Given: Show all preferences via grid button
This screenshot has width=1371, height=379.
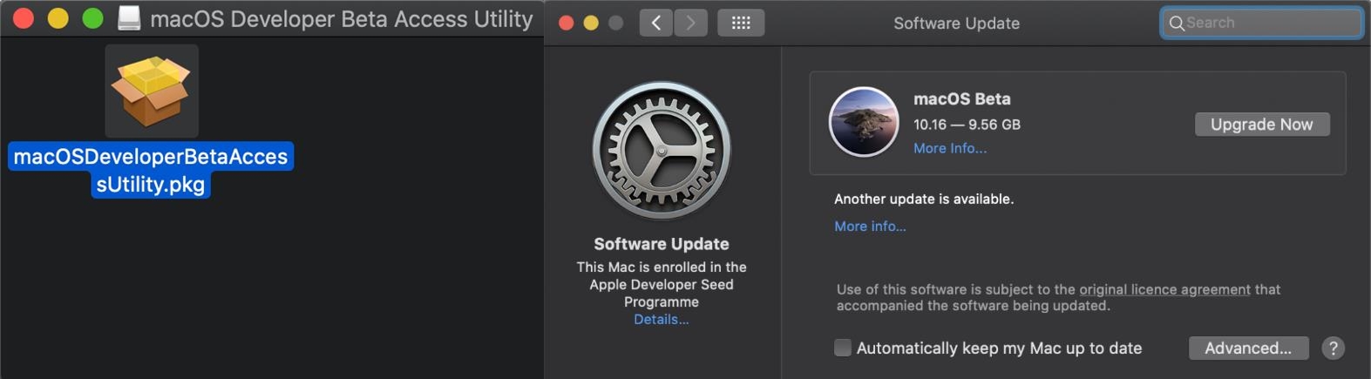Looking at the screenshot, I should [741, 23].
